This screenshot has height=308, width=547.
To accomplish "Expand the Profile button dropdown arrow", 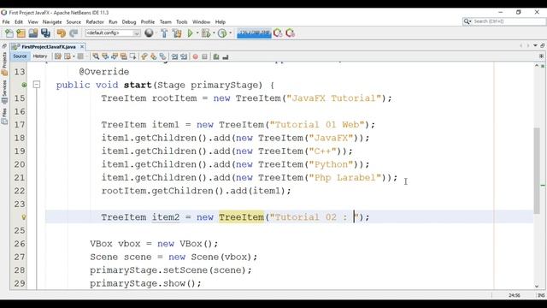I will click(230, 33).
